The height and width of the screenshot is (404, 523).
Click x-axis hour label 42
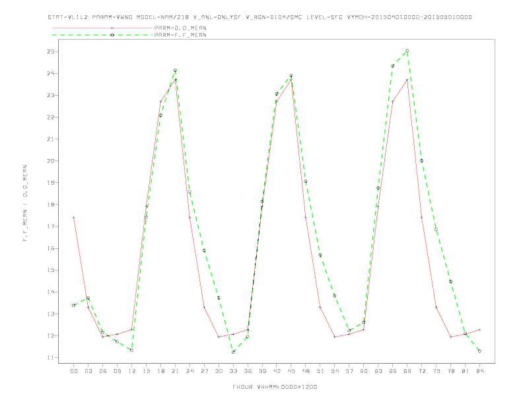277,371
